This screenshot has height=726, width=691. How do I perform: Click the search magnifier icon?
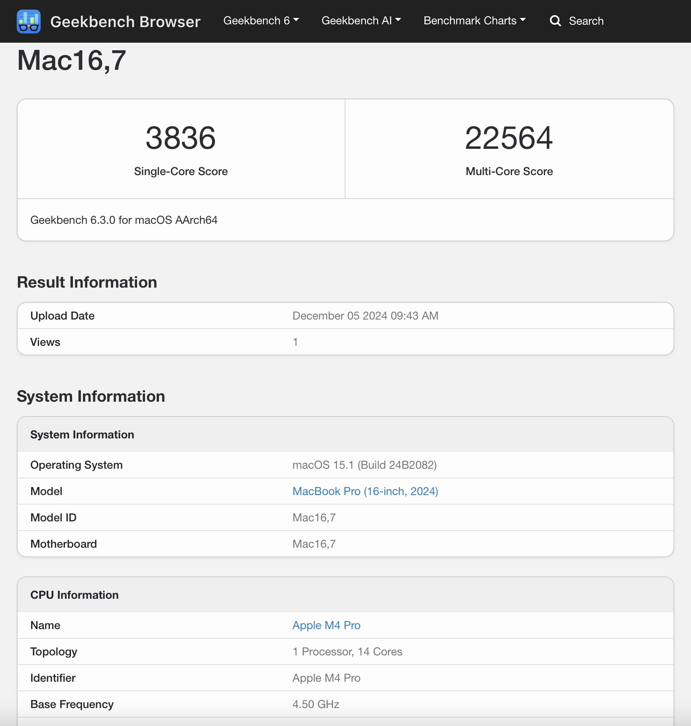coord(555,21)
